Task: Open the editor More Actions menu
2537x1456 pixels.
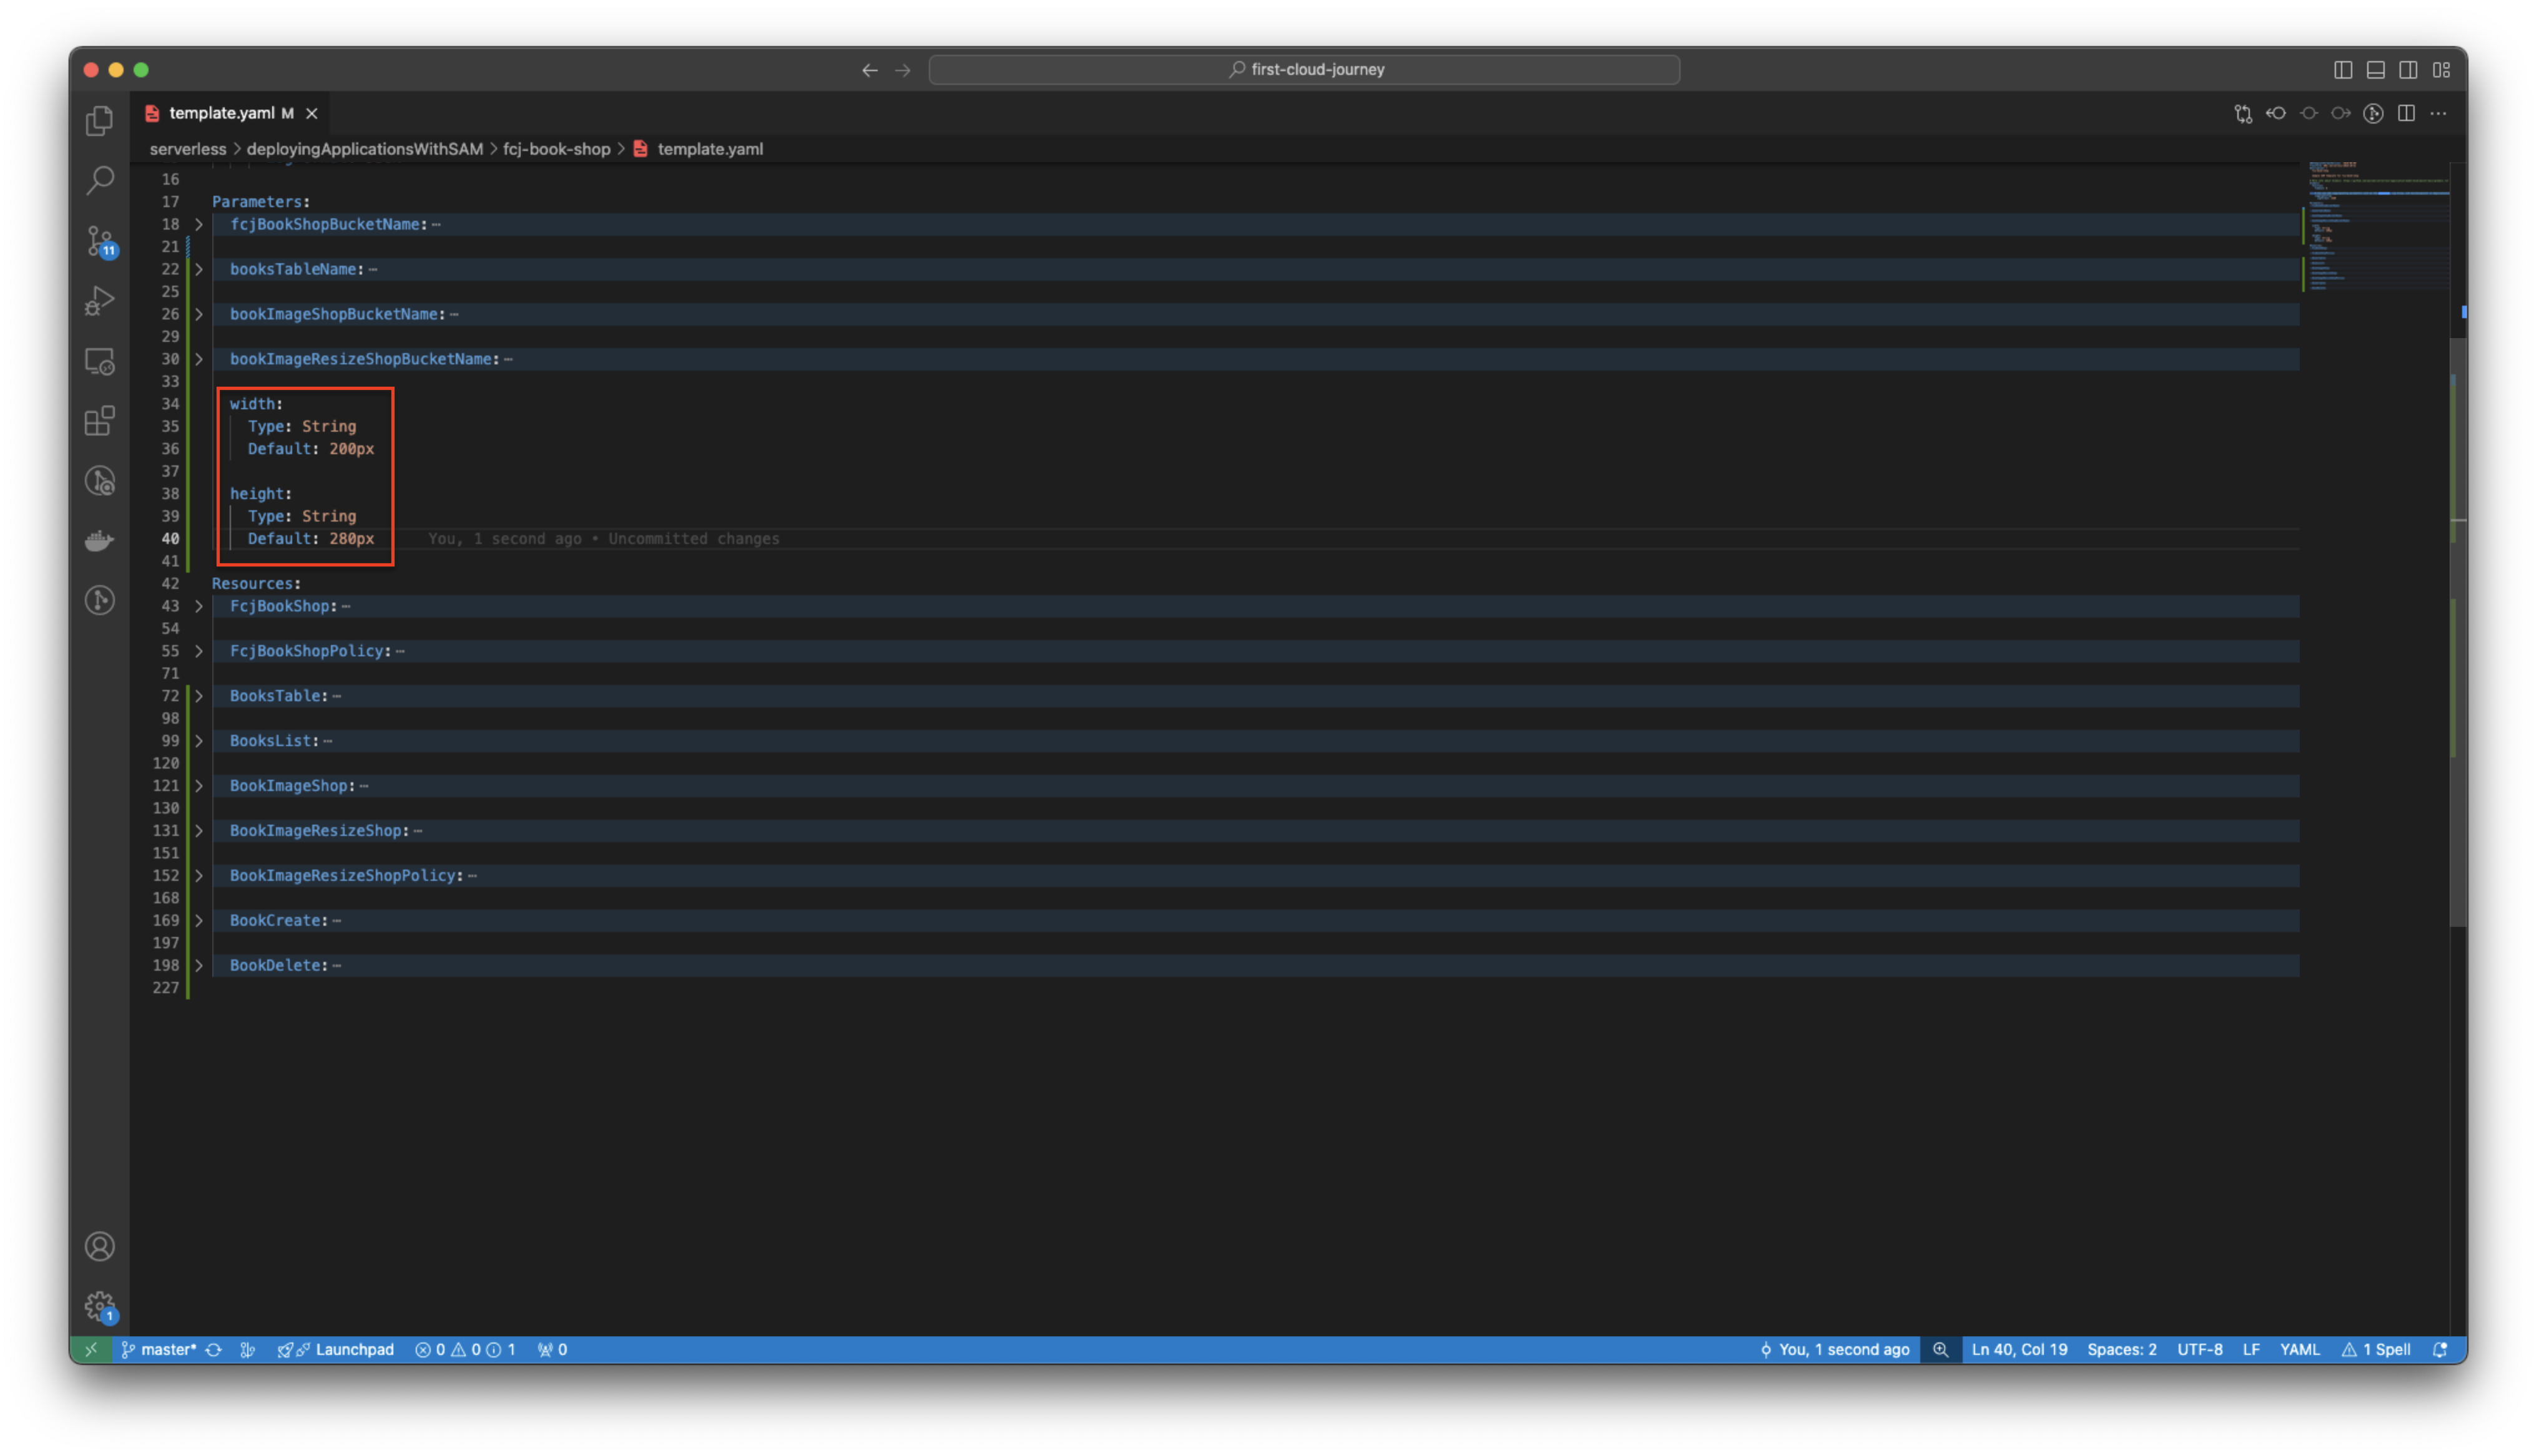Action: pyautogui.click(x=2439, y=114)
